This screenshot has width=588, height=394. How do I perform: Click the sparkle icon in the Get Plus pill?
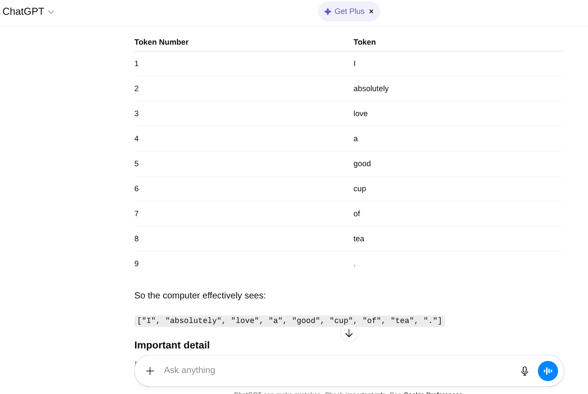tap(328, 11)
